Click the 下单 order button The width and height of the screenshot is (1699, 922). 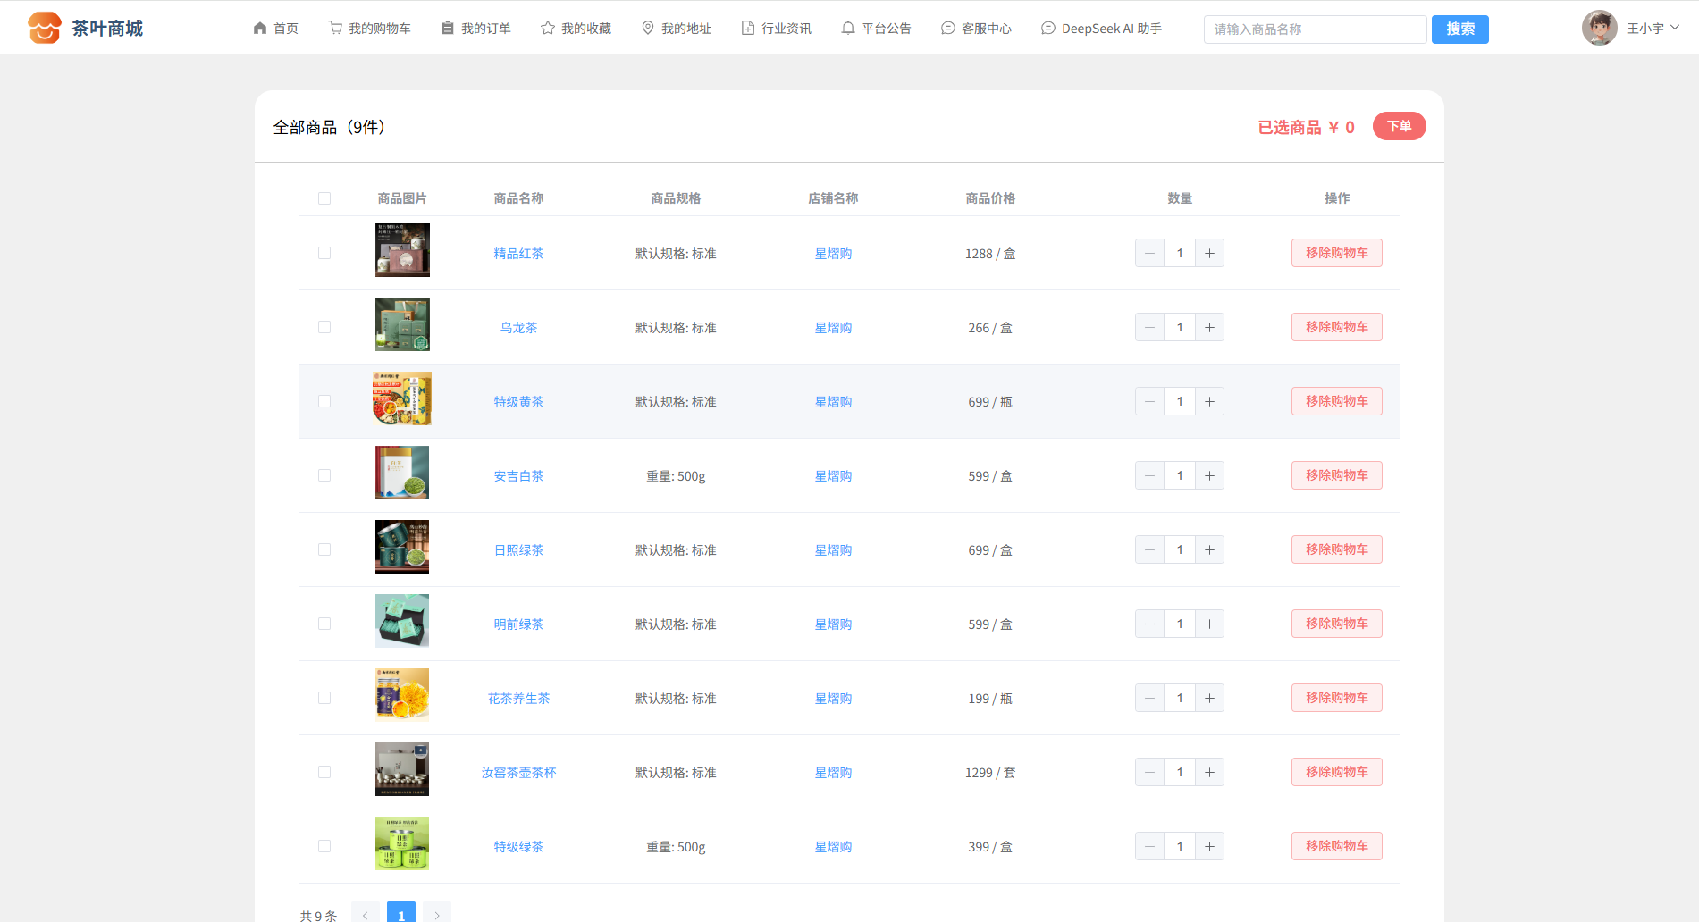(x=1399, y=126)
